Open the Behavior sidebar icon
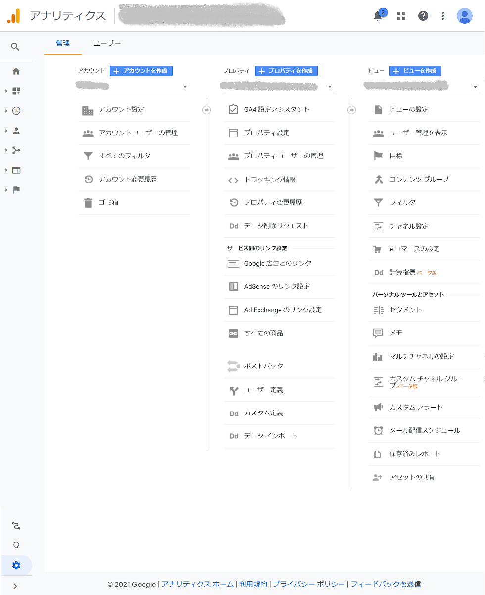The image size is (485, 595). (x=16, y=170)
